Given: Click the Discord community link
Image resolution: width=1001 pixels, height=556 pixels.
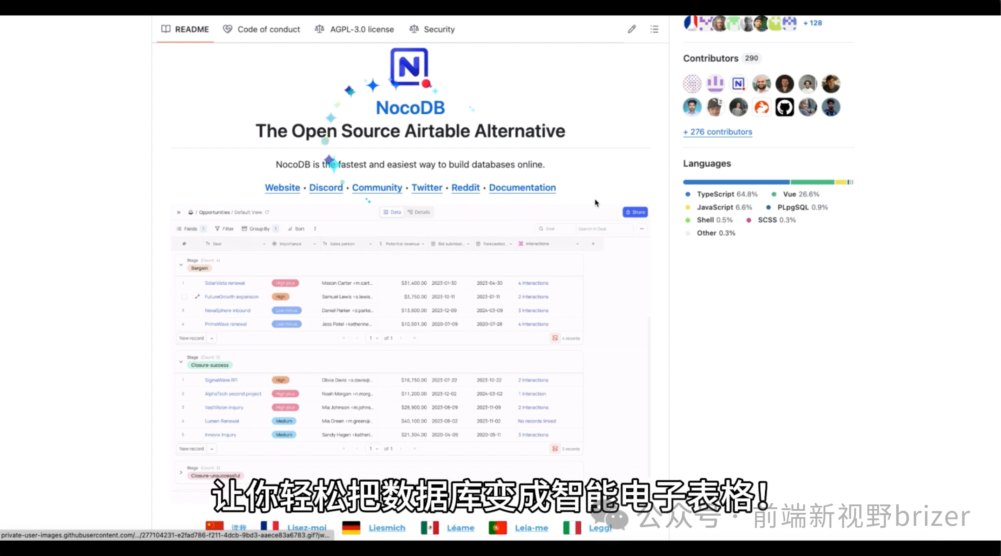Looking at the screenshot, I should pos(326,187).
